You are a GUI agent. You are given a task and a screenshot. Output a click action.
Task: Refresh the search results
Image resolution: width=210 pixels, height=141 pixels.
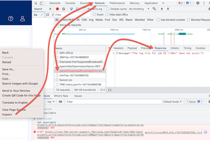[x=48, y=15]
